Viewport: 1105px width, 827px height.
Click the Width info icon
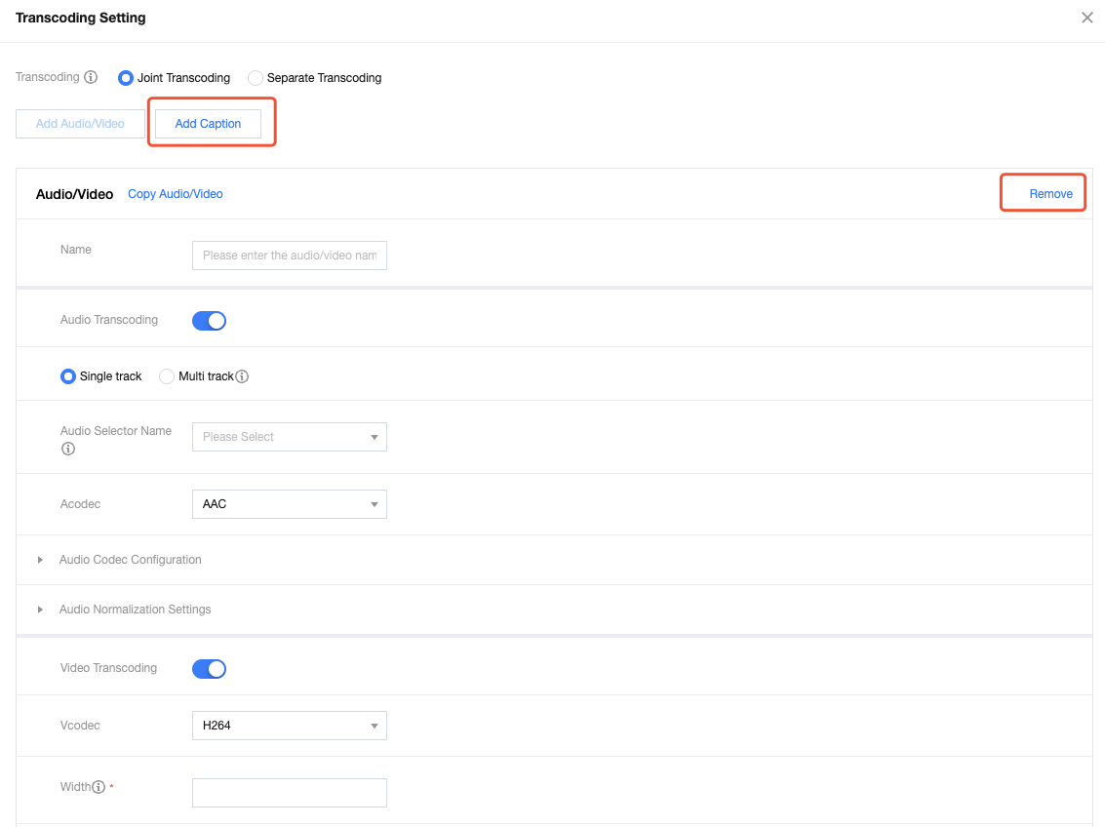click(x=99, y=787)
